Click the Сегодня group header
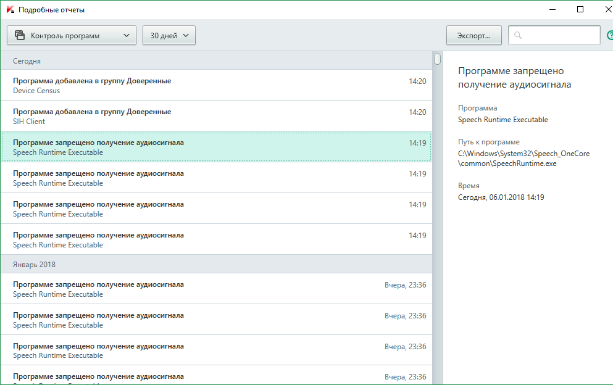This screenshot has height=385, width=613. pos(216,61)
